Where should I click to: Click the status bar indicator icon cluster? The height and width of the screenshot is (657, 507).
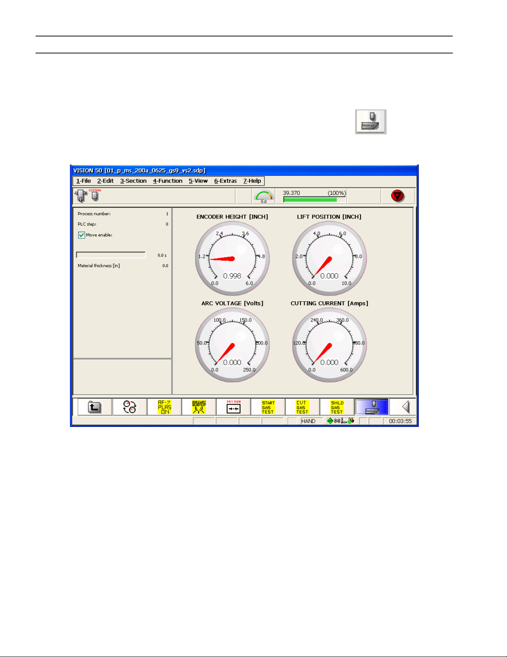tap(341, 421)
